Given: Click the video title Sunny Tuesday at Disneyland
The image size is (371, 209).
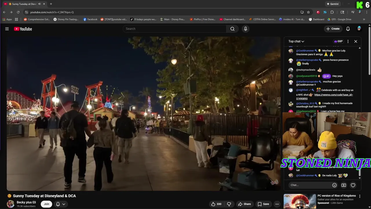Looking at the screenshot, I should point(44,196).
